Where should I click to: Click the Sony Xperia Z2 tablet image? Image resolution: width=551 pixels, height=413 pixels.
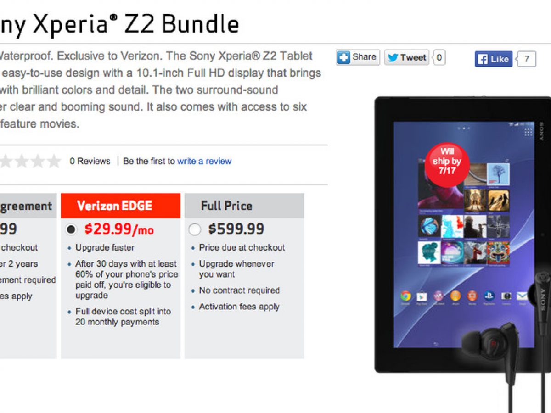(462, 234)
